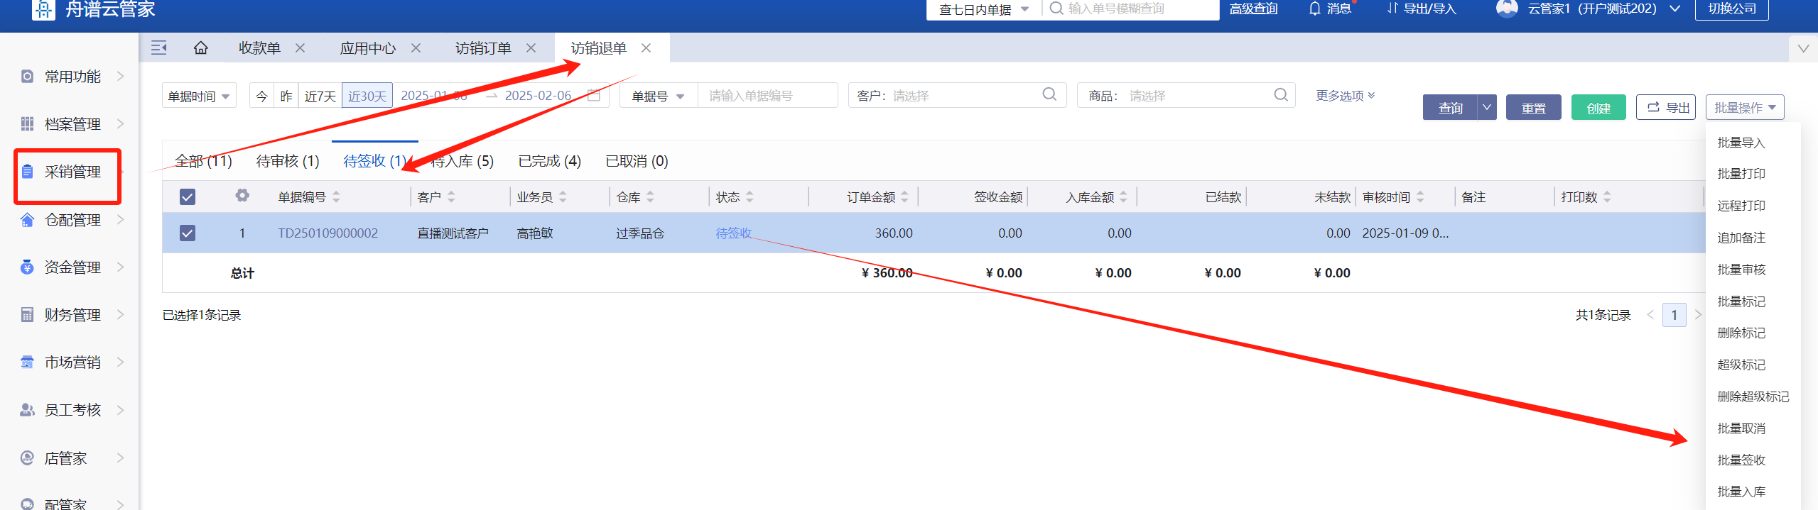This screenshot has height=510, width=1818.
Task: Click the user avatar icon
Action: pyautogui.click(x=1506, y=9)
